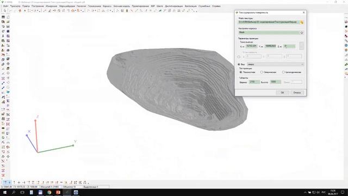Select the Вид radio button

coord(239,64)
